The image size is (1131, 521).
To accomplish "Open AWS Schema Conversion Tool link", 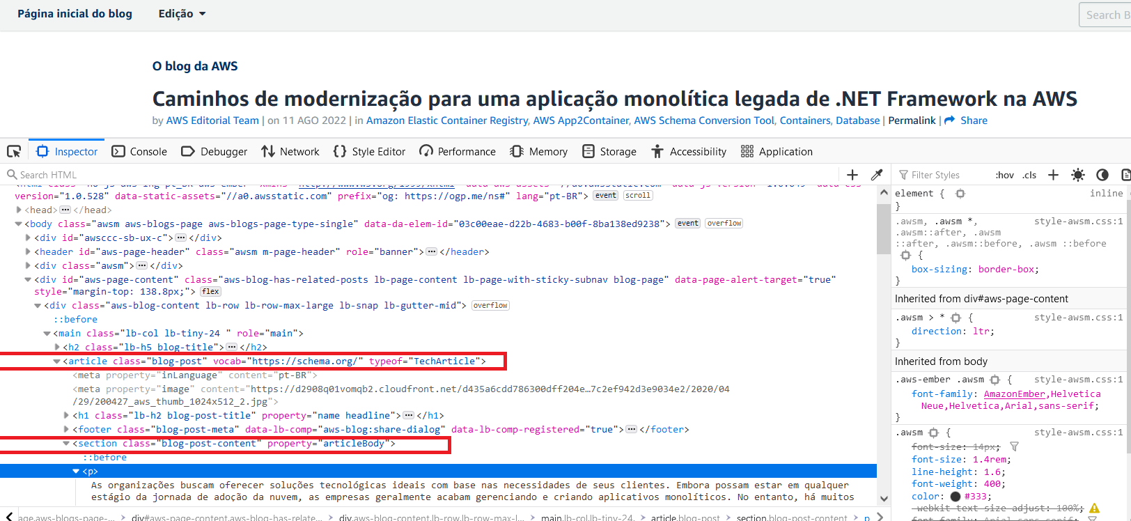I will [x=704, y=120].
